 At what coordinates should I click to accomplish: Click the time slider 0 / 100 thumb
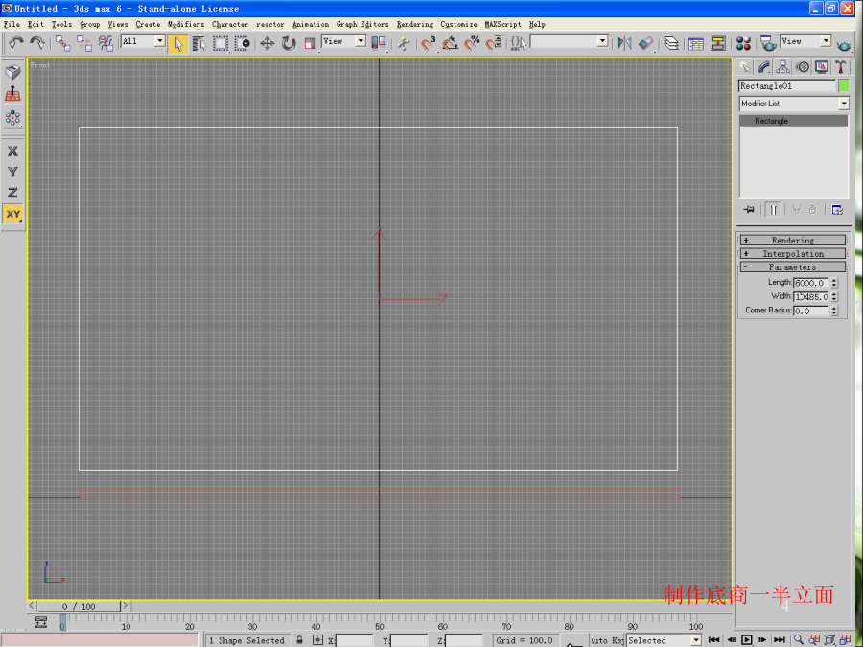[x=79, y=606]
